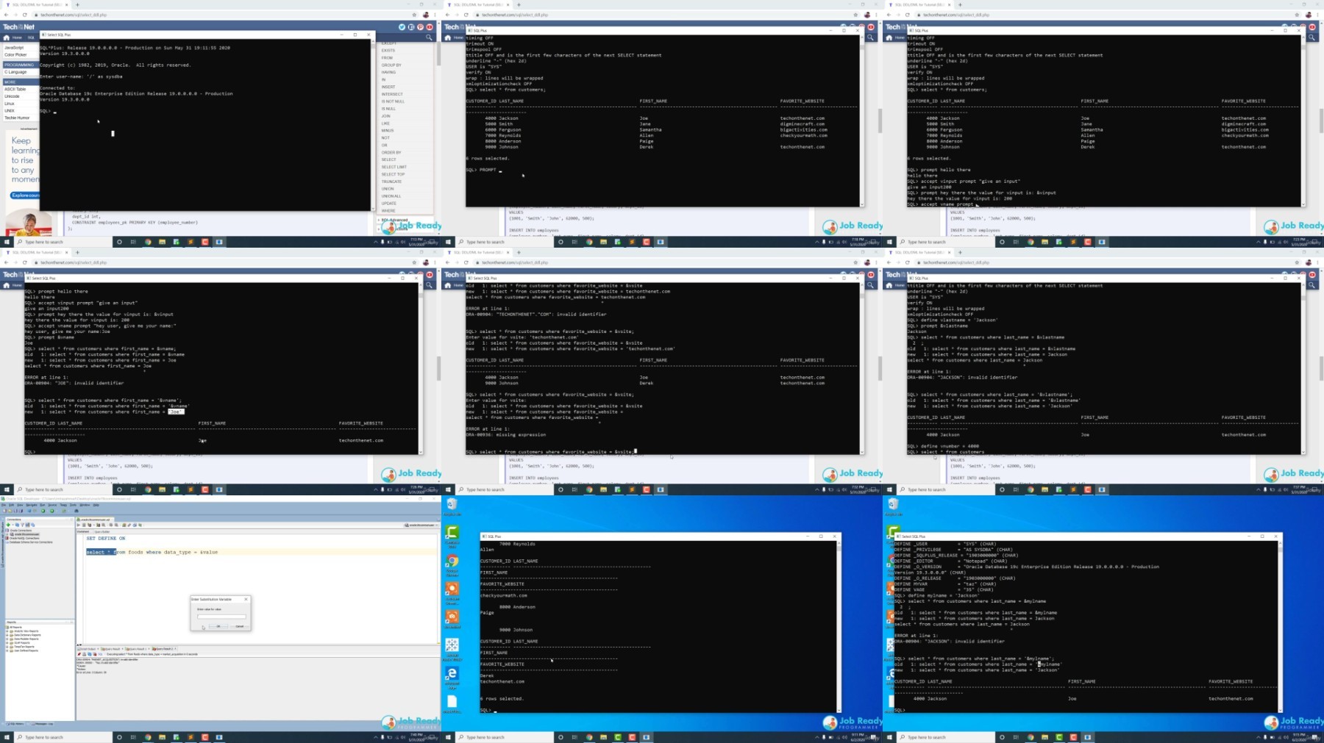
Task: Click OK in Enter Substitution Variable dialog
Action: [x=218, y=626]
